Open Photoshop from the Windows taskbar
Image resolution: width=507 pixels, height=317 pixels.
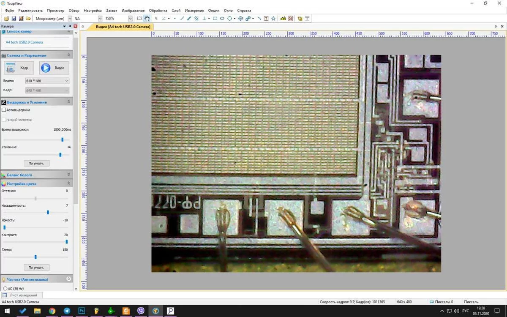pos(82,311)
